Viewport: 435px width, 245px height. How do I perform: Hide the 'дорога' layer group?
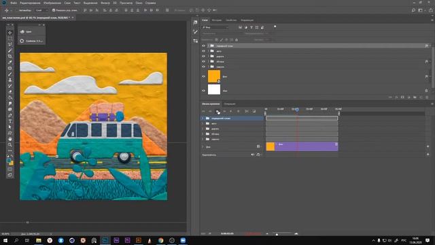[203, 56]
